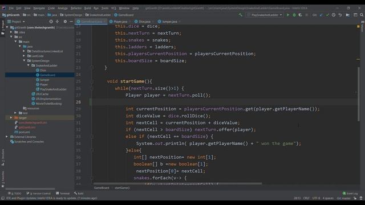This screenshot has height=205, width=365.
Task: Open the Code menu
Action: (x=51, y=8)
